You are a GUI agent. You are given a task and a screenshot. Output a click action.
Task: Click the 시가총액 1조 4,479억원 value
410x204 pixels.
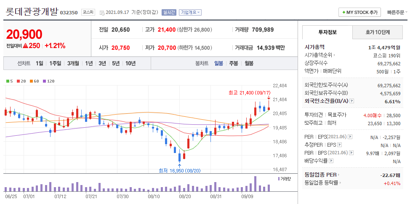tap(384, 47)
